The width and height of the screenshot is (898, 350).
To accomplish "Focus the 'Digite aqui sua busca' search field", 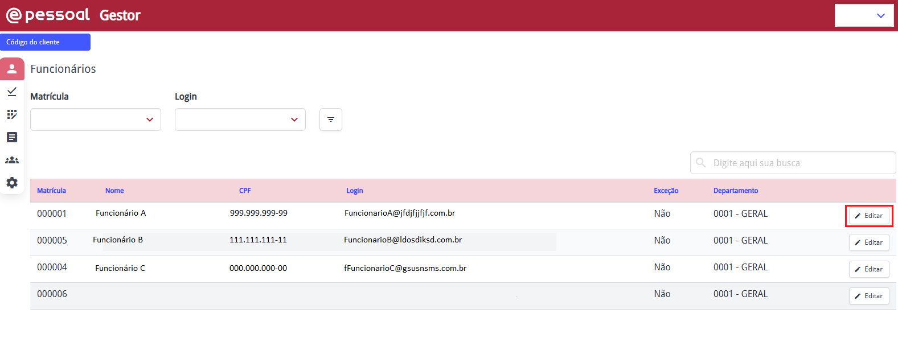I will (793, 163).
